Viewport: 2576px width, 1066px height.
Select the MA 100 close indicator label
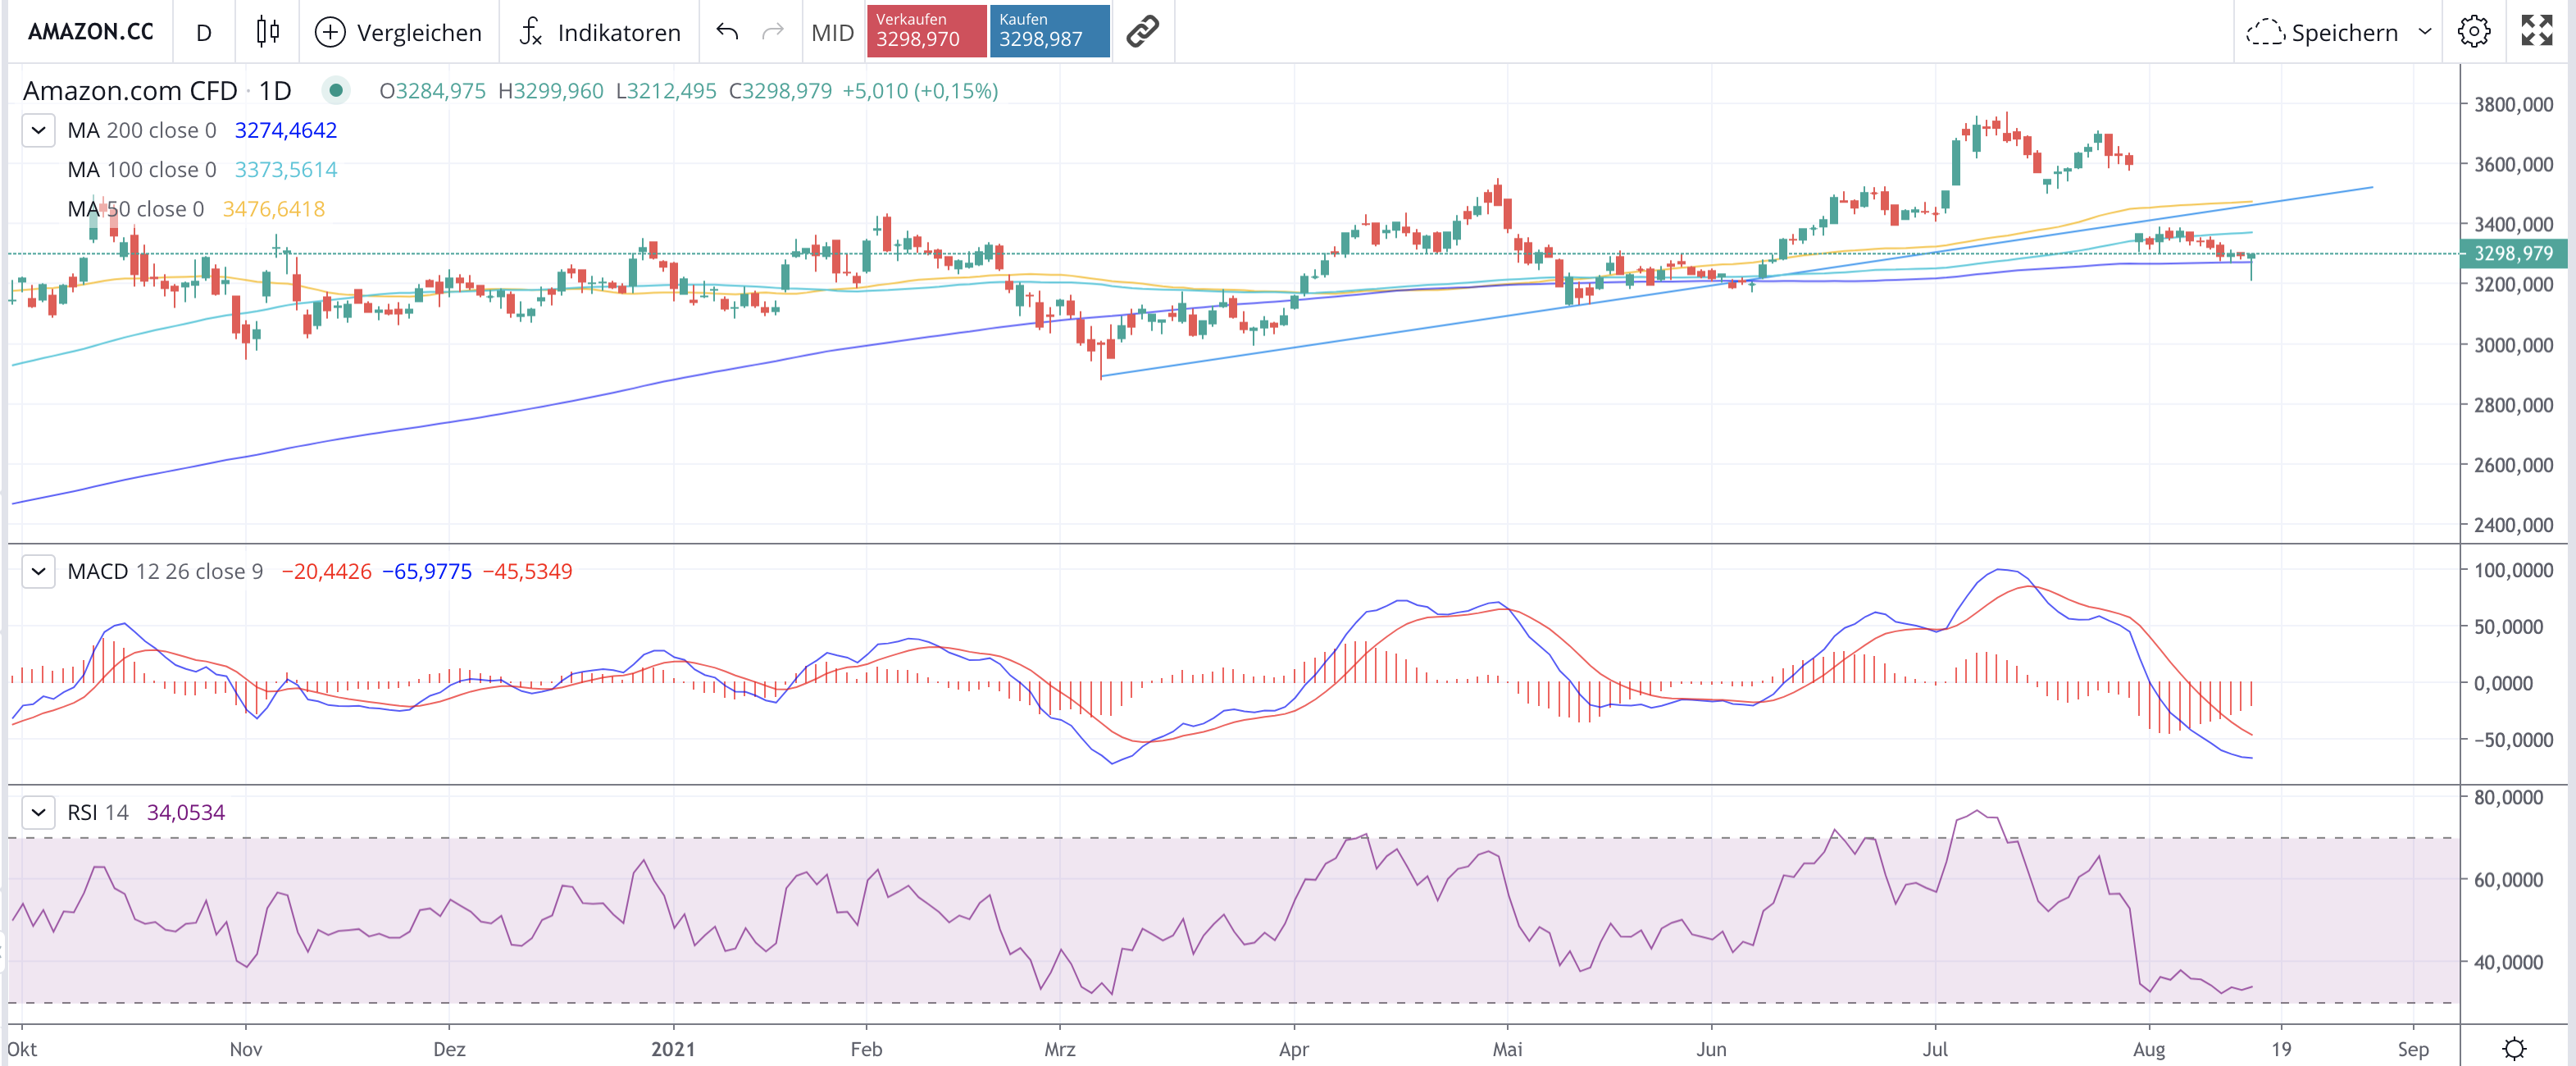click(x=142, y=170)
